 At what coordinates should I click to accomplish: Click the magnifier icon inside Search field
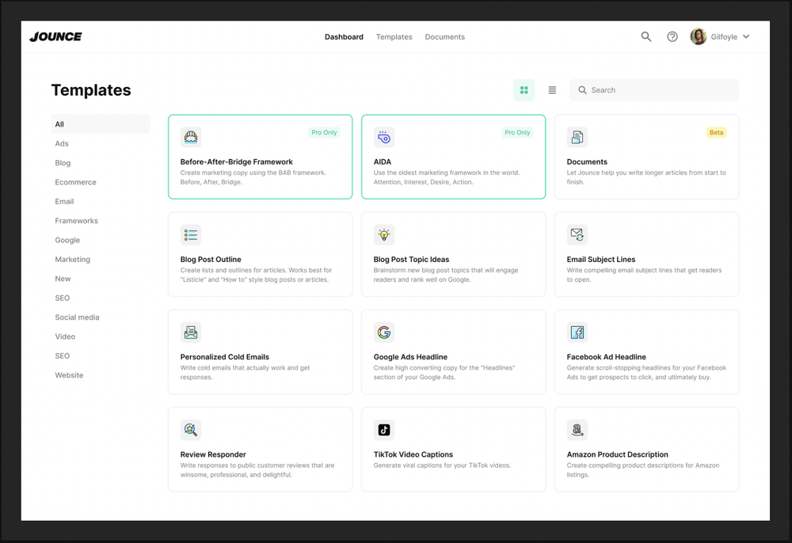582,89
